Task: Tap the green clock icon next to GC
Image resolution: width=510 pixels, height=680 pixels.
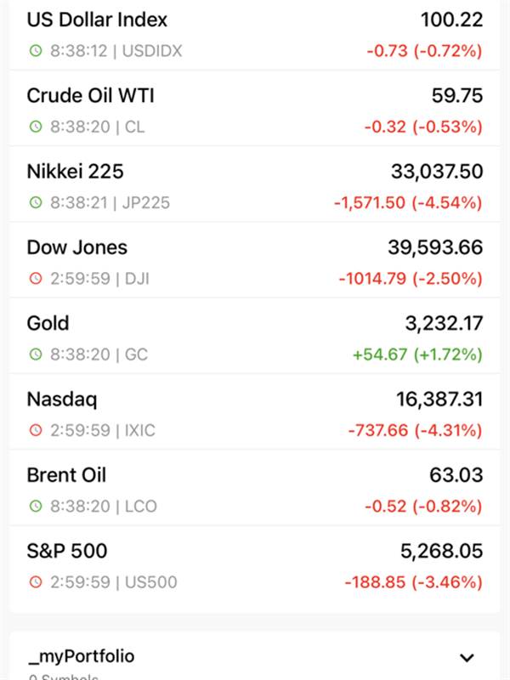Action: click(36, 354)
